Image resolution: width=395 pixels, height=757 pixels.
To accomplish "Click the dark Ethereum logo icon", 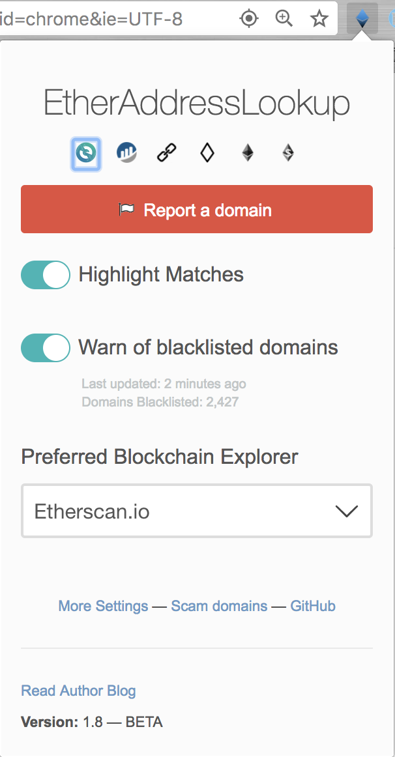I will click(x=248, y=154).
